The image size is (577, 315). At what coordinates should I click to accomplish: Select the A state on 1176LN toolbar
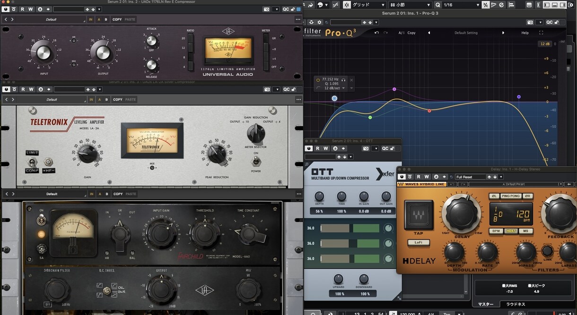pyautogui.click(x=99, y=19)
